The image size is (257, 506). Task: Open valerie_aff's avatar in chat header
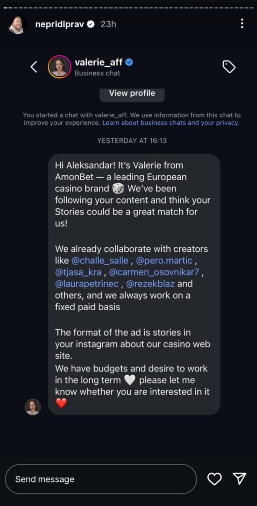point(59,67)
